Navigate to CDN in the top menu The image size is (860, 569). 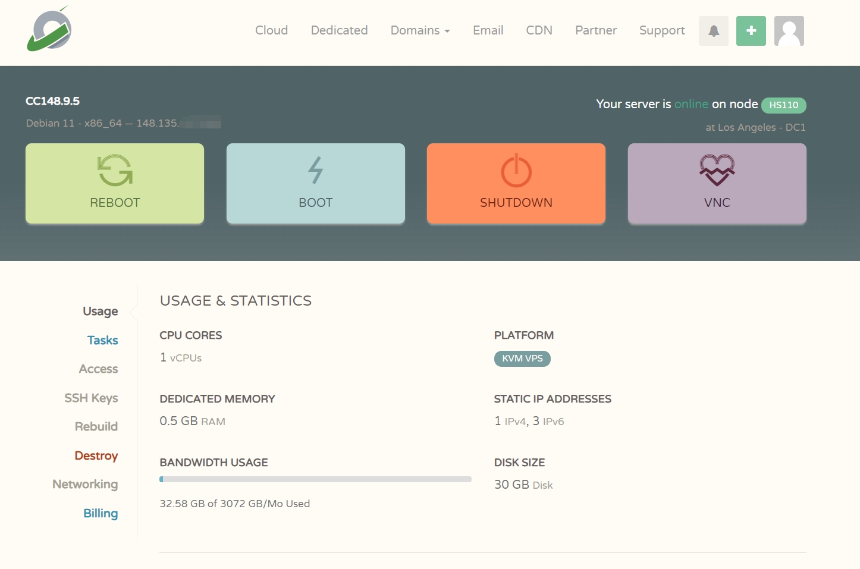[x=539, y=30]
